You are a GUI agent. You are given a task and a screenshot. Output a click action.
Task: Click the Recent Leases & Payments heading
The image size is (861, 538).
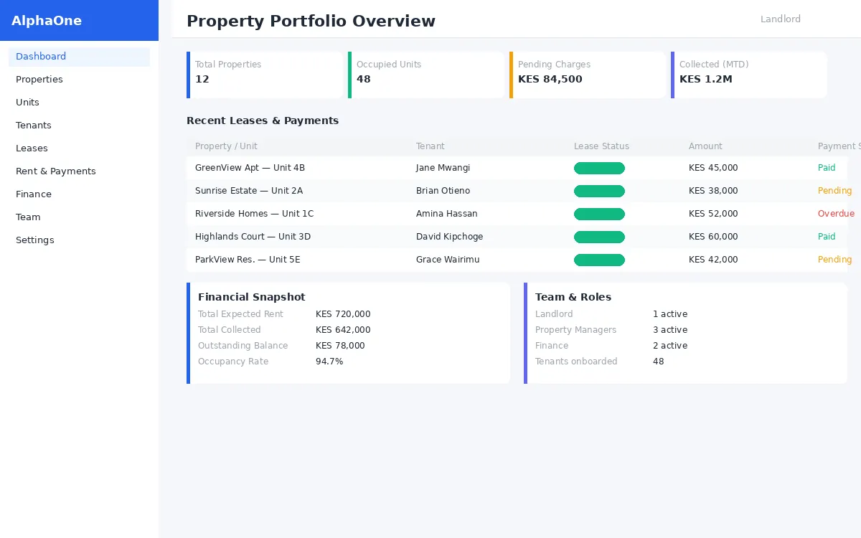[263, 121]
